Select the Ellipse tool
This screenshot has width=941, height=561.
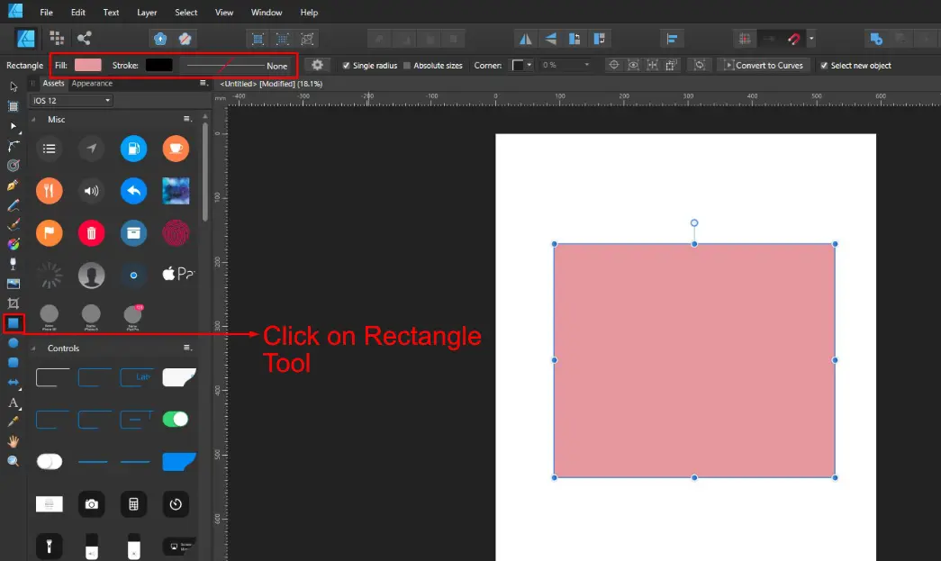click(x=14, y=343)
